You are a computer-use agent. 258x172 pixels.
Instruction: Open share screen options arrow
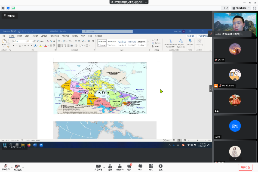[x=104, y=167]
